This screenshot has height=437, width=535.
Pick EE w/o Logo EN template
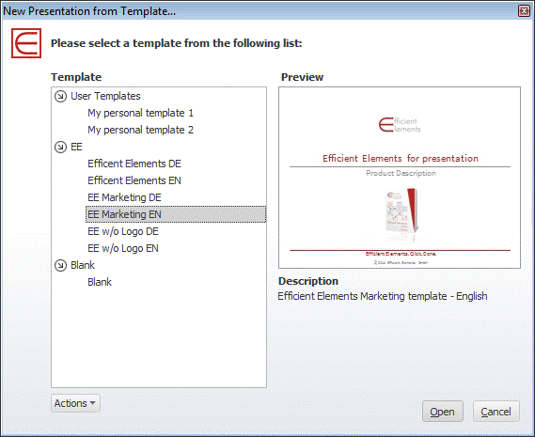point(123,248)
